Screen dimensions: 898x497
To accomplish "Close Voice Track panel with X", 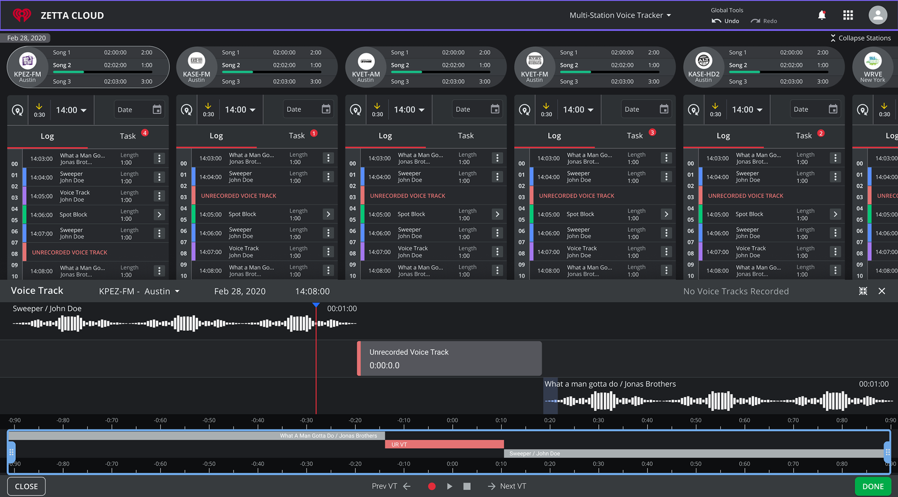I will pos(882,291).
